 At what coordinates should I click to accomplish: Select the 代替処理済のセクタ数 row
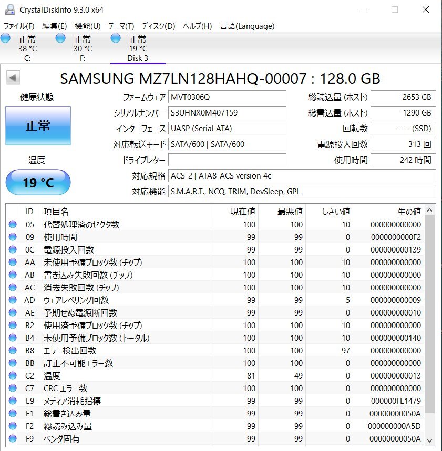[x=215, y=224]
